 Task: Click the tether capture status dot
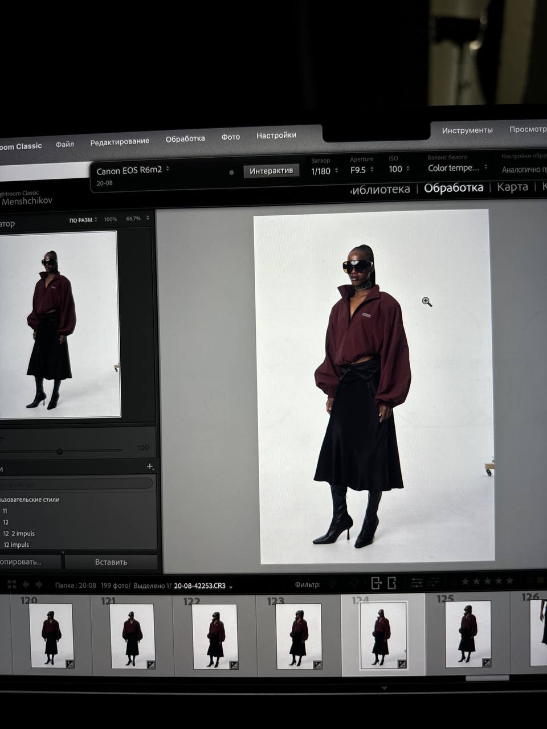[231, 172]
